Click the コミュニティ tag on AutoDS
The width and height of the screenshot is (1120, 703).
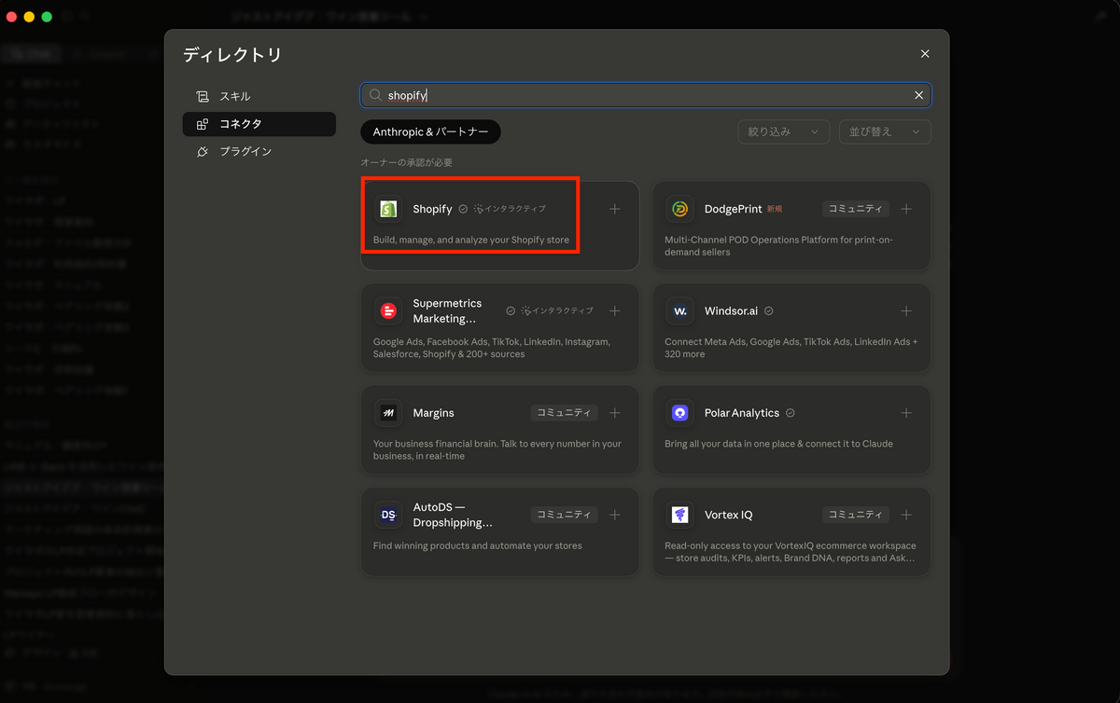point(565,515)
